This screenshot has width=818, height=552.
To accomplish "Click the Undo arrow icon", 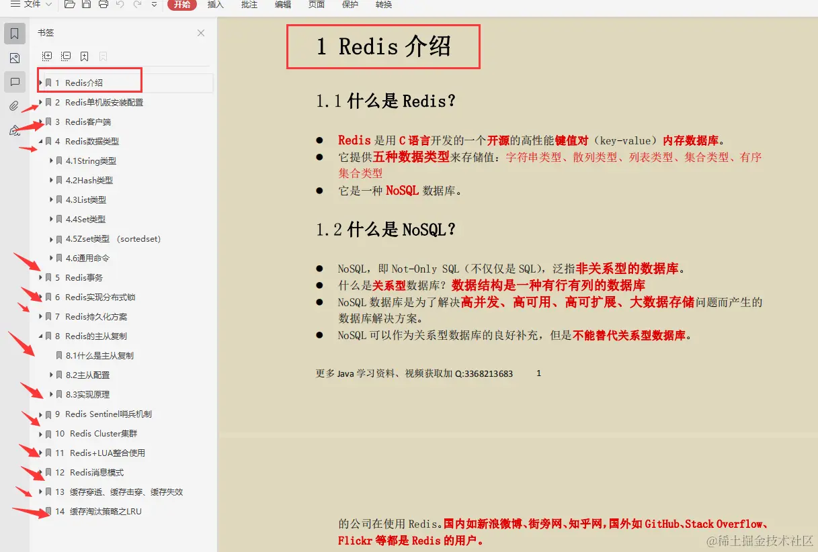I will (x=120, y=5).
